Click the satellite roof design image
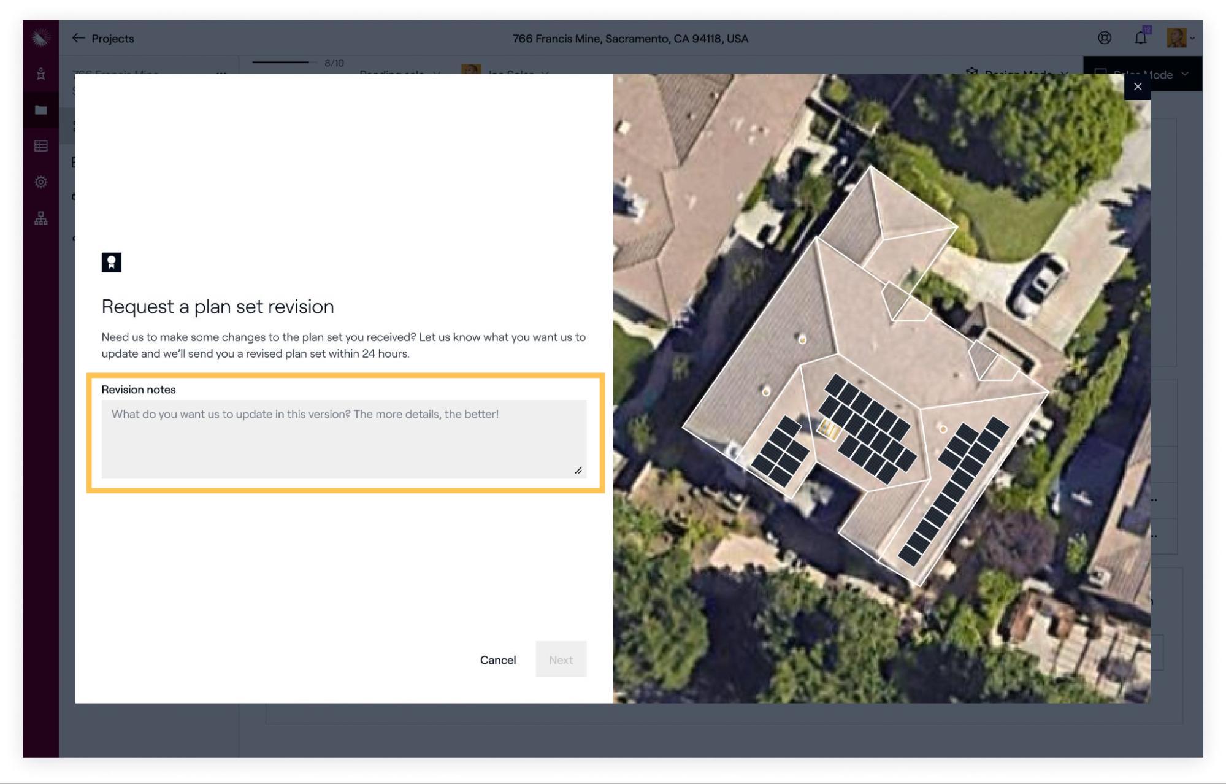 tap(881, 388)
